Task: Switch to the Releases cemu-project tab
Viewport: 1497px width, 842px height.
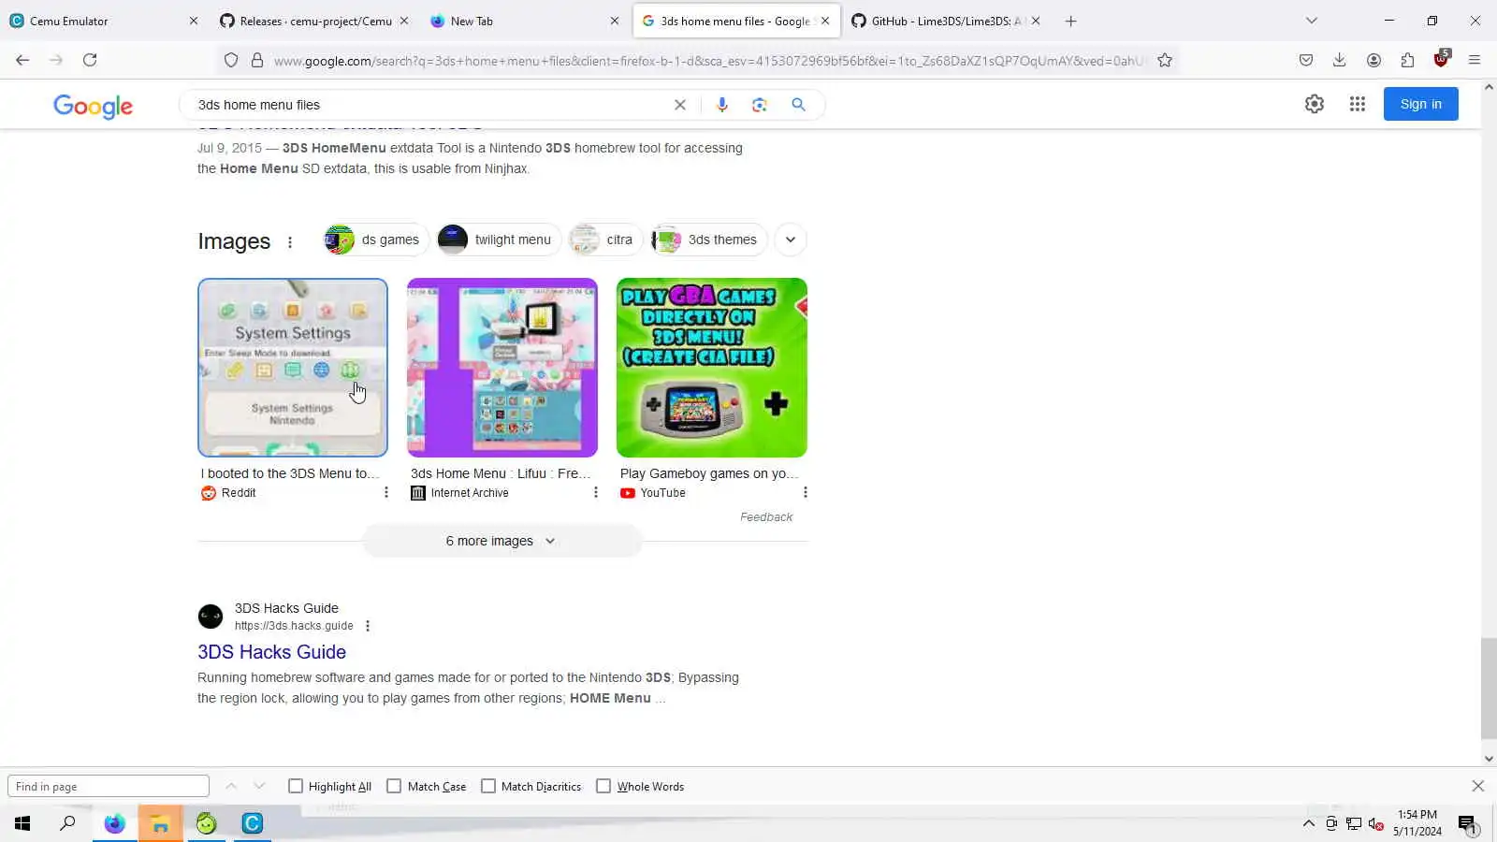Action: click(x=316, y=21)
